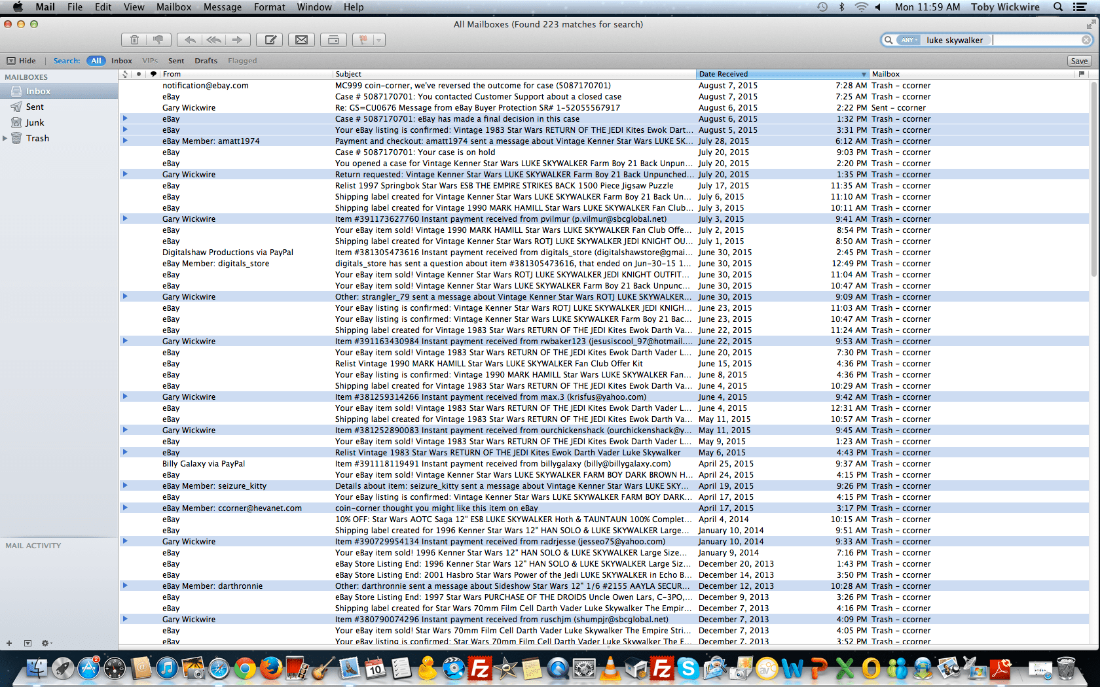The width and height of the screenshot is (1100, 687).
Task: Set search scope to All
Action: click(96, 61)
